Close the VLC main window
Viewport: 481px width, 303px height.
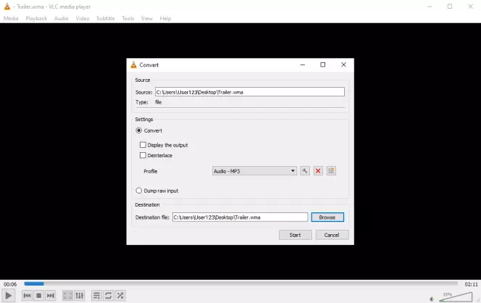[x=470, y=7]
